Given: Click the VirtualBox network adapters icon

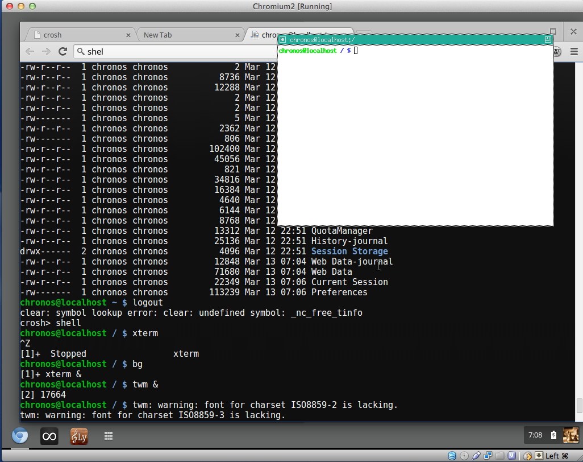Looking at the screenshot, I should click(488, 456).
